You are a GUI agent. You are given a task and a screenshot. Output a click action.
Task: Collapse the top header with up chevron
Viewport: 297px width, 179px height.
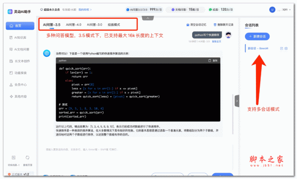click(x=148, y=18)
